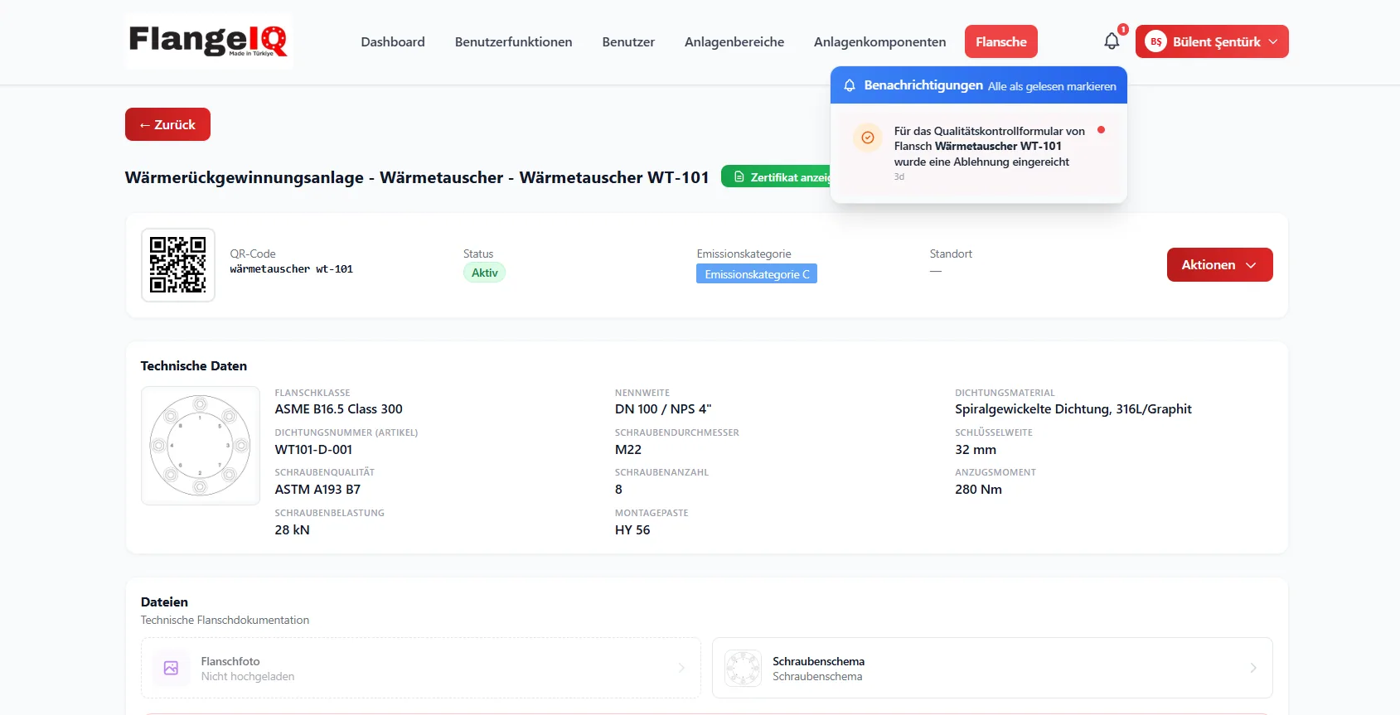1400x715 pixels.
Task: Click the HY 56 Montagepaste value
Action: [632, 530]
